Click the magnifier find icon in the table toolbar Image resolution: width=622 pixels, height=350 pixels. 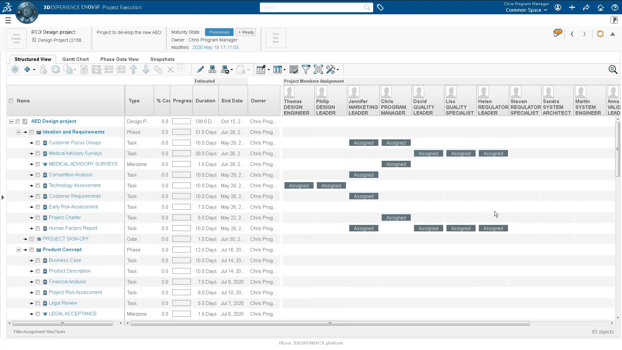click(613, 69)
